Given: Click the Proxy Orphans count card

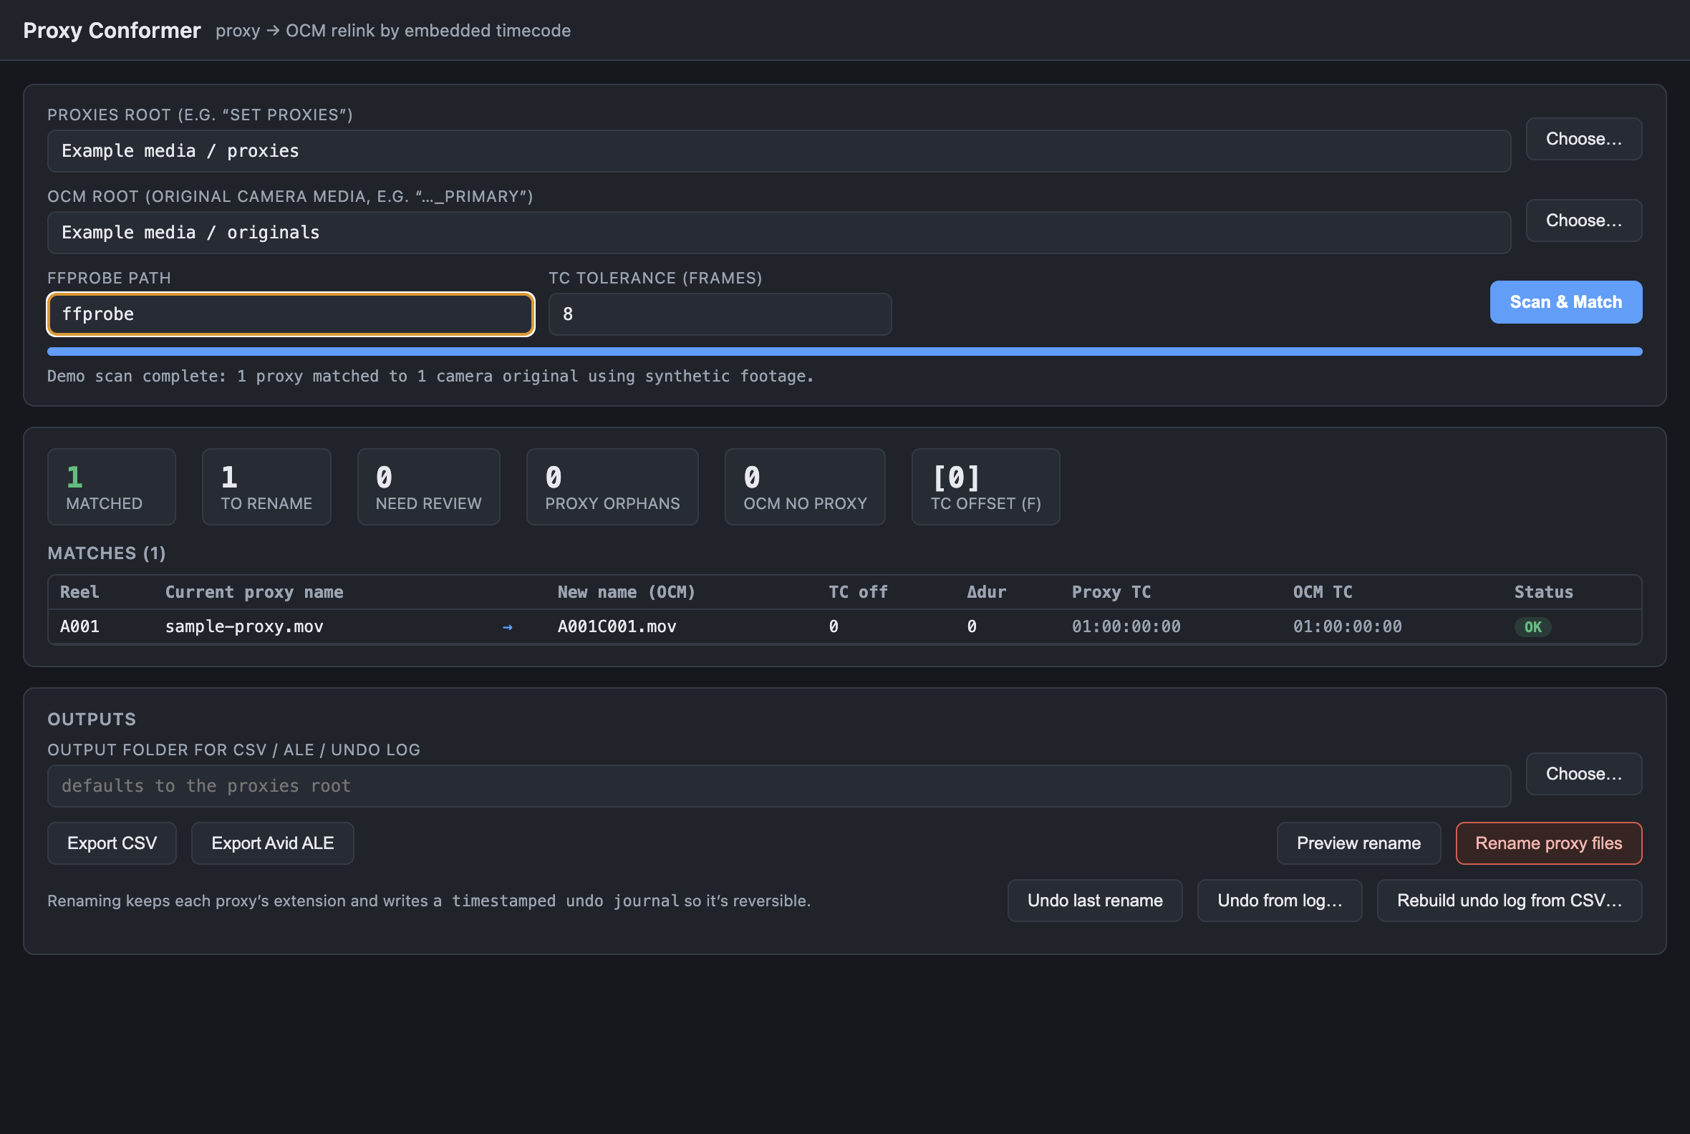Looking at the screenshot, I should pos(612,487).
